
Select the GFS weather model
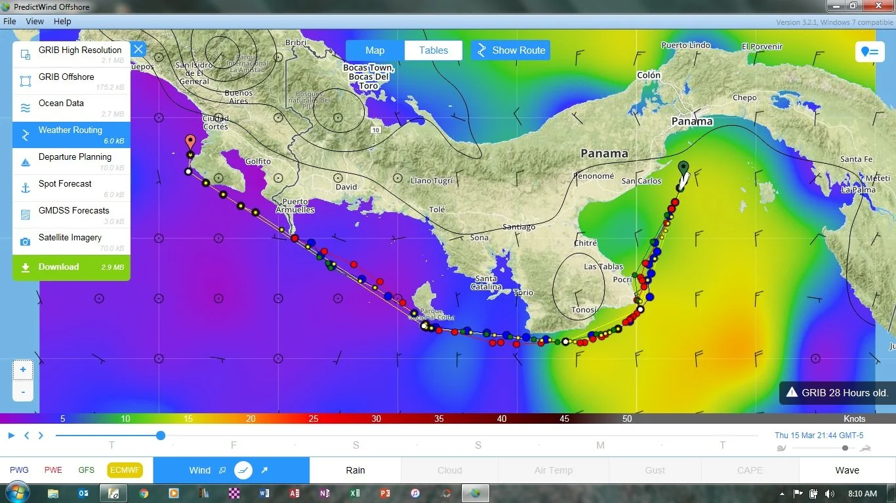click(x=87, y=470)
